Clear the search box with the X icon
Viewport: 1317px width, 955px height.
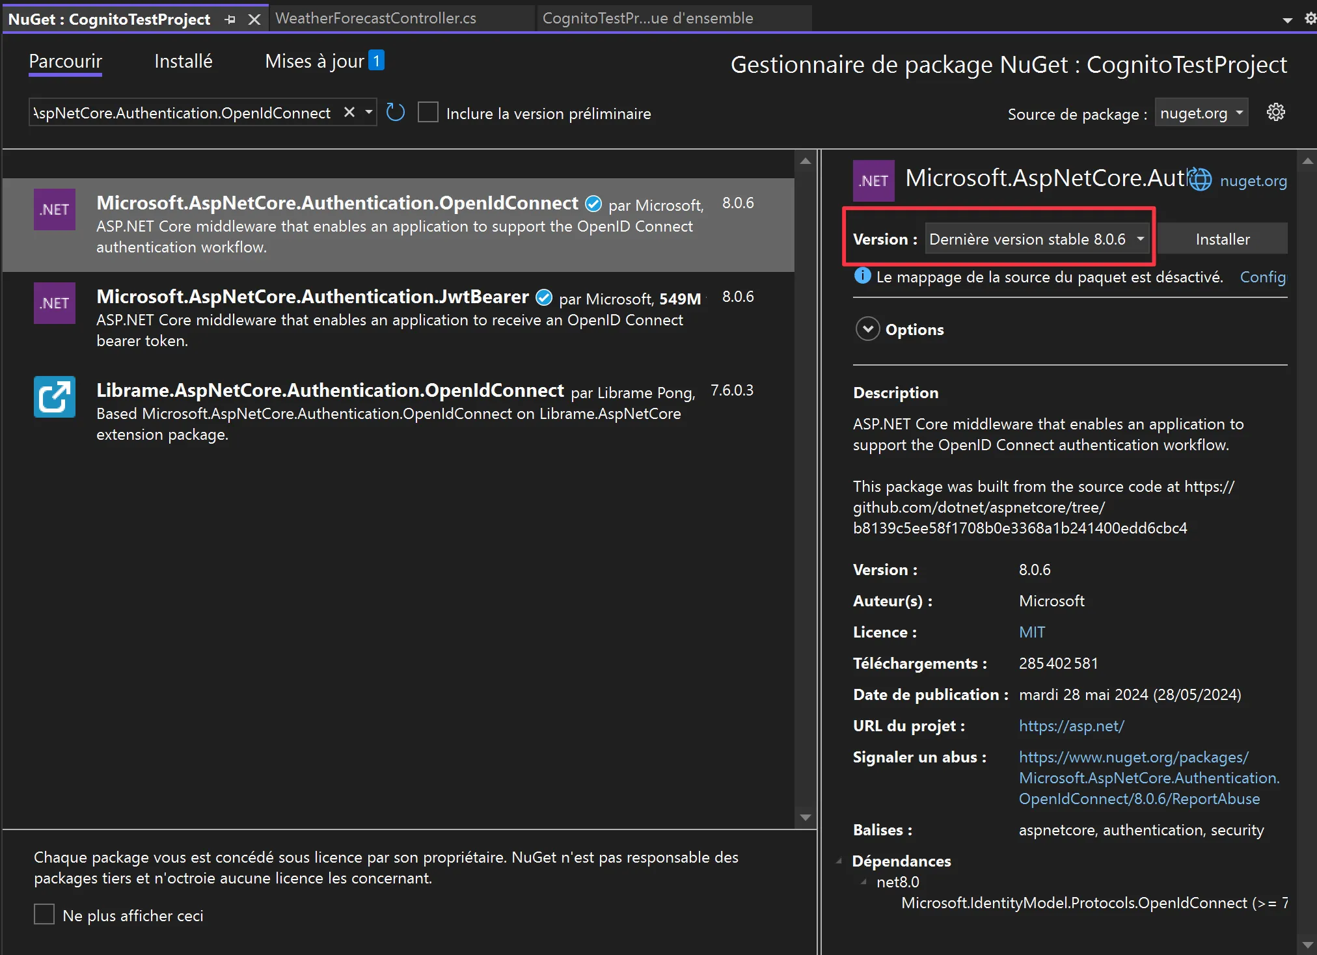(349, 113)
